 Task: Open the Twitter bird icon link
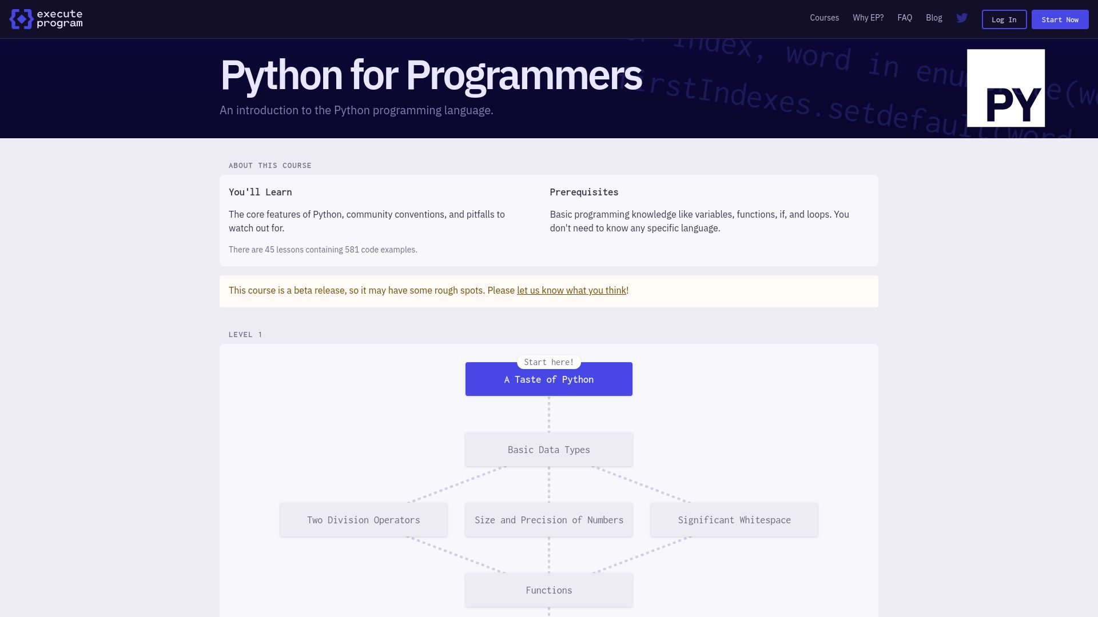[x=962, y=18]
